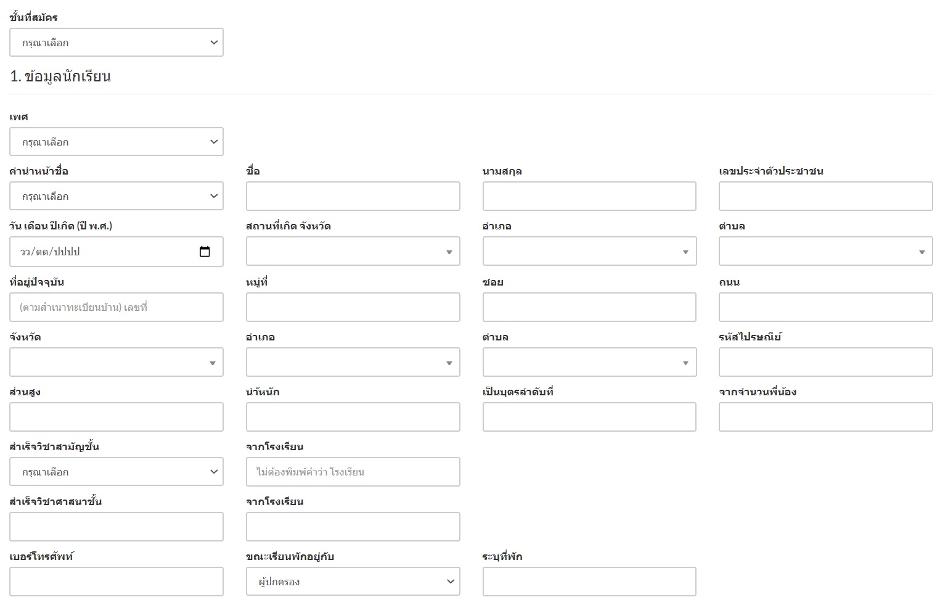The height and width of the screenshot is (605, 940).
Task: Click the 1. ข้อมูลนักเรียน section heading
Action: click(60, 76)
